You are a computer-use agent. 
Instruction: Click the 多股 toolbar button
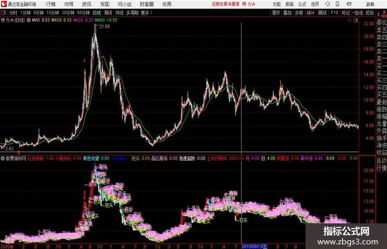click(299, 13)
